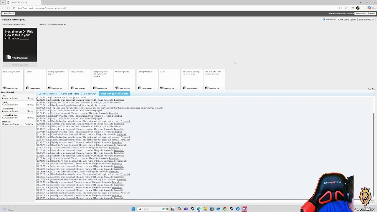Select the butterscotch pudding white card
Screen dimensions: 377x212
pos(102,79)
